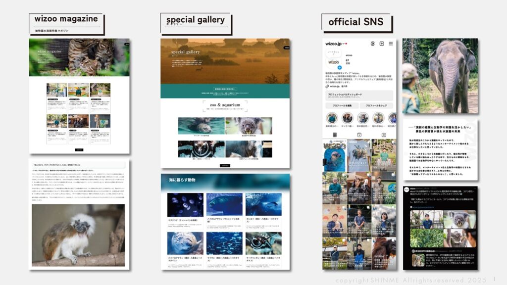This screenshot has height=285, width=507.
Task: Open the koala face photo in the tweet
Action: (x=459, y=220)
